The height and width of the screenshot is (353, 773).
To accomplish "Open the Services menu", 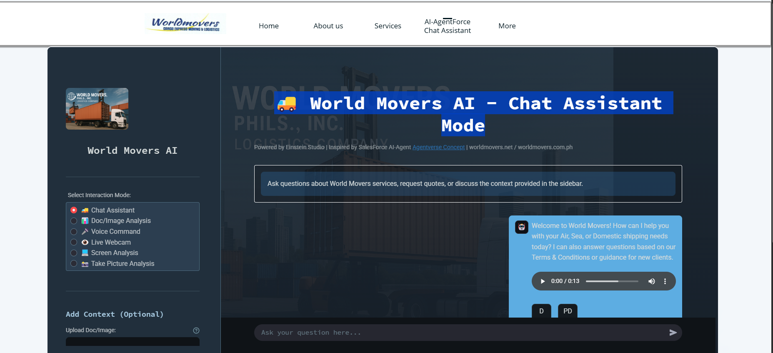I will point(388,26).
